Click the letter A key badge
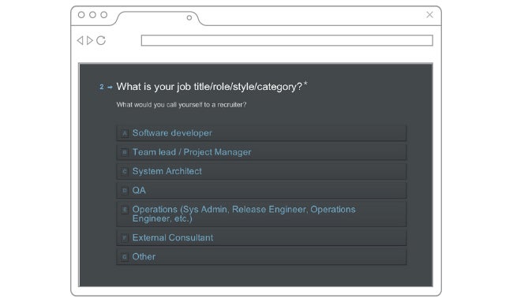 click(x=125, y=133)
